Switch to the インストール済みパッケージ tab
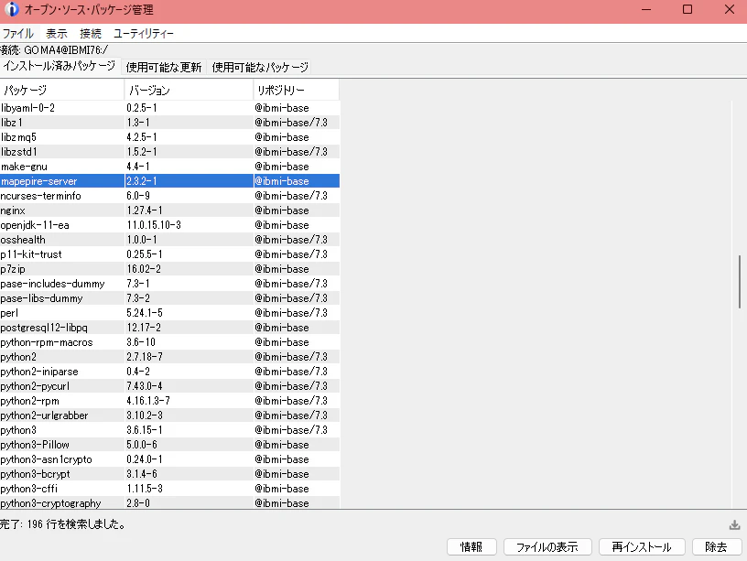Viewport: 747px width, 561px height. tap(60, 66)
